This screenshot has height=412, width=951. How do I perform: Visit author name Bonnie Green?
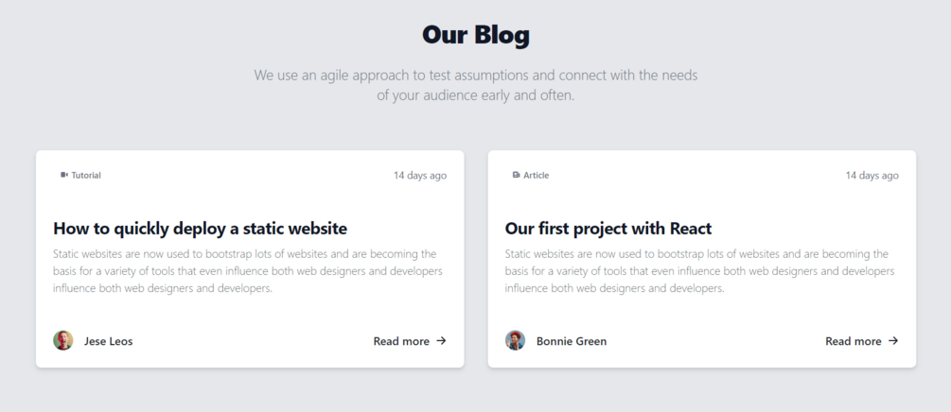click(x=572, y=341)
